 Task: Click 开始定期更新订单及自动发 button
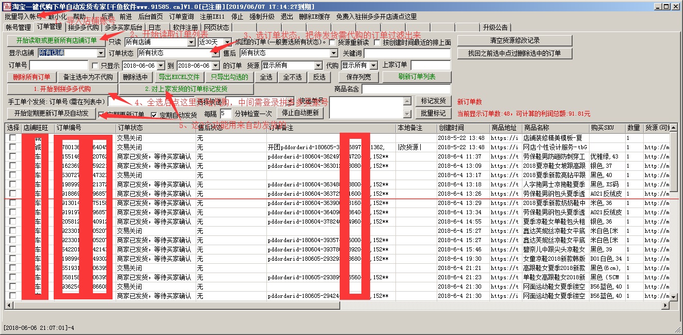pos(51,113)
